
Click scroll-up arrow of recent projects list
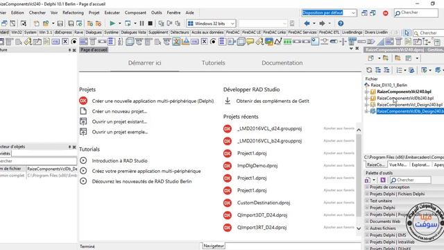(x=359, y=130)
